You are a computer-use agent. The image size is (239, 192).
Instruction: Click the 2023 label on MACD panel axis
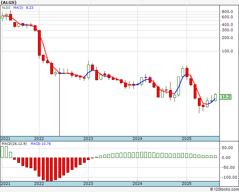[x=88, y=184]
